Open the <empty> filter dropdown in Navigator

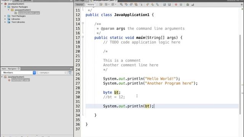(53, 73)
